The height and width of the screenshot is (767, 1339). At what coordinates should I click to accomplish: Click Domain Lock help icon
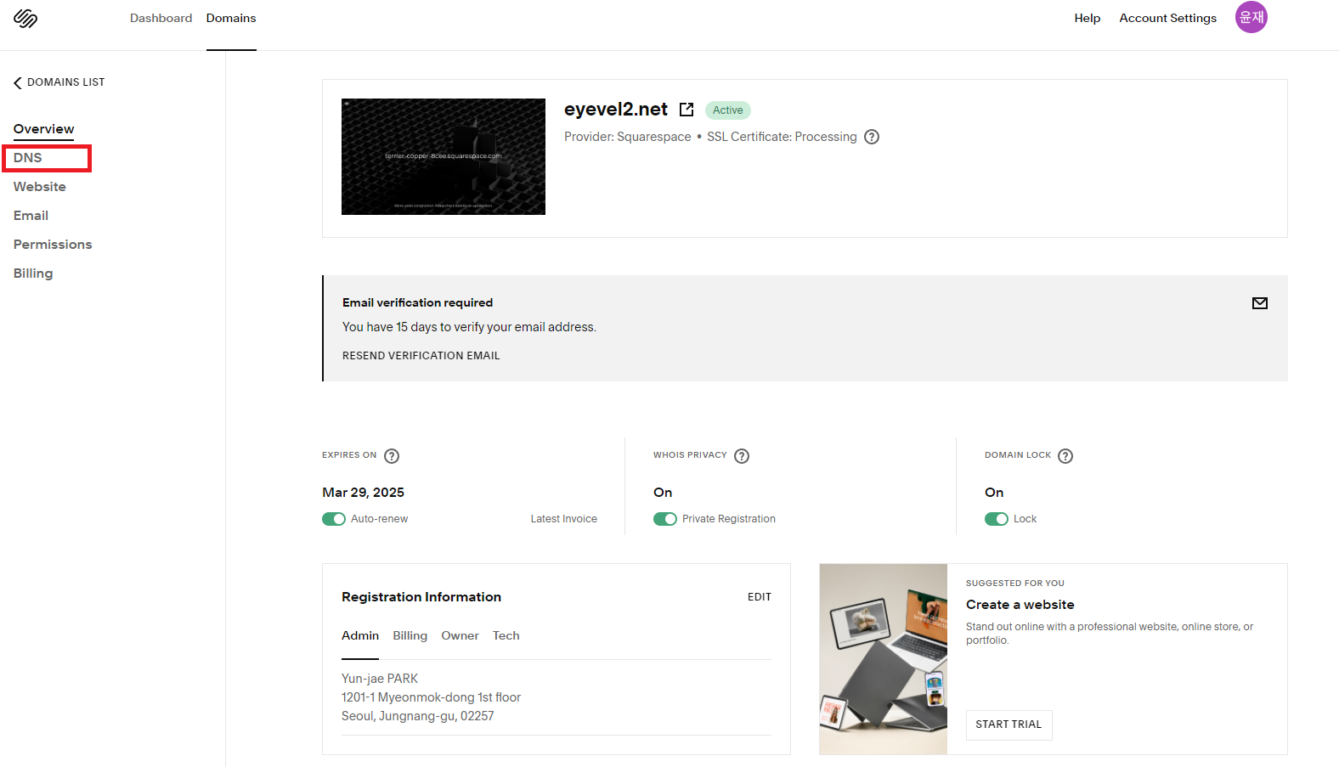pyautogui.click(x=1065, y=456)
